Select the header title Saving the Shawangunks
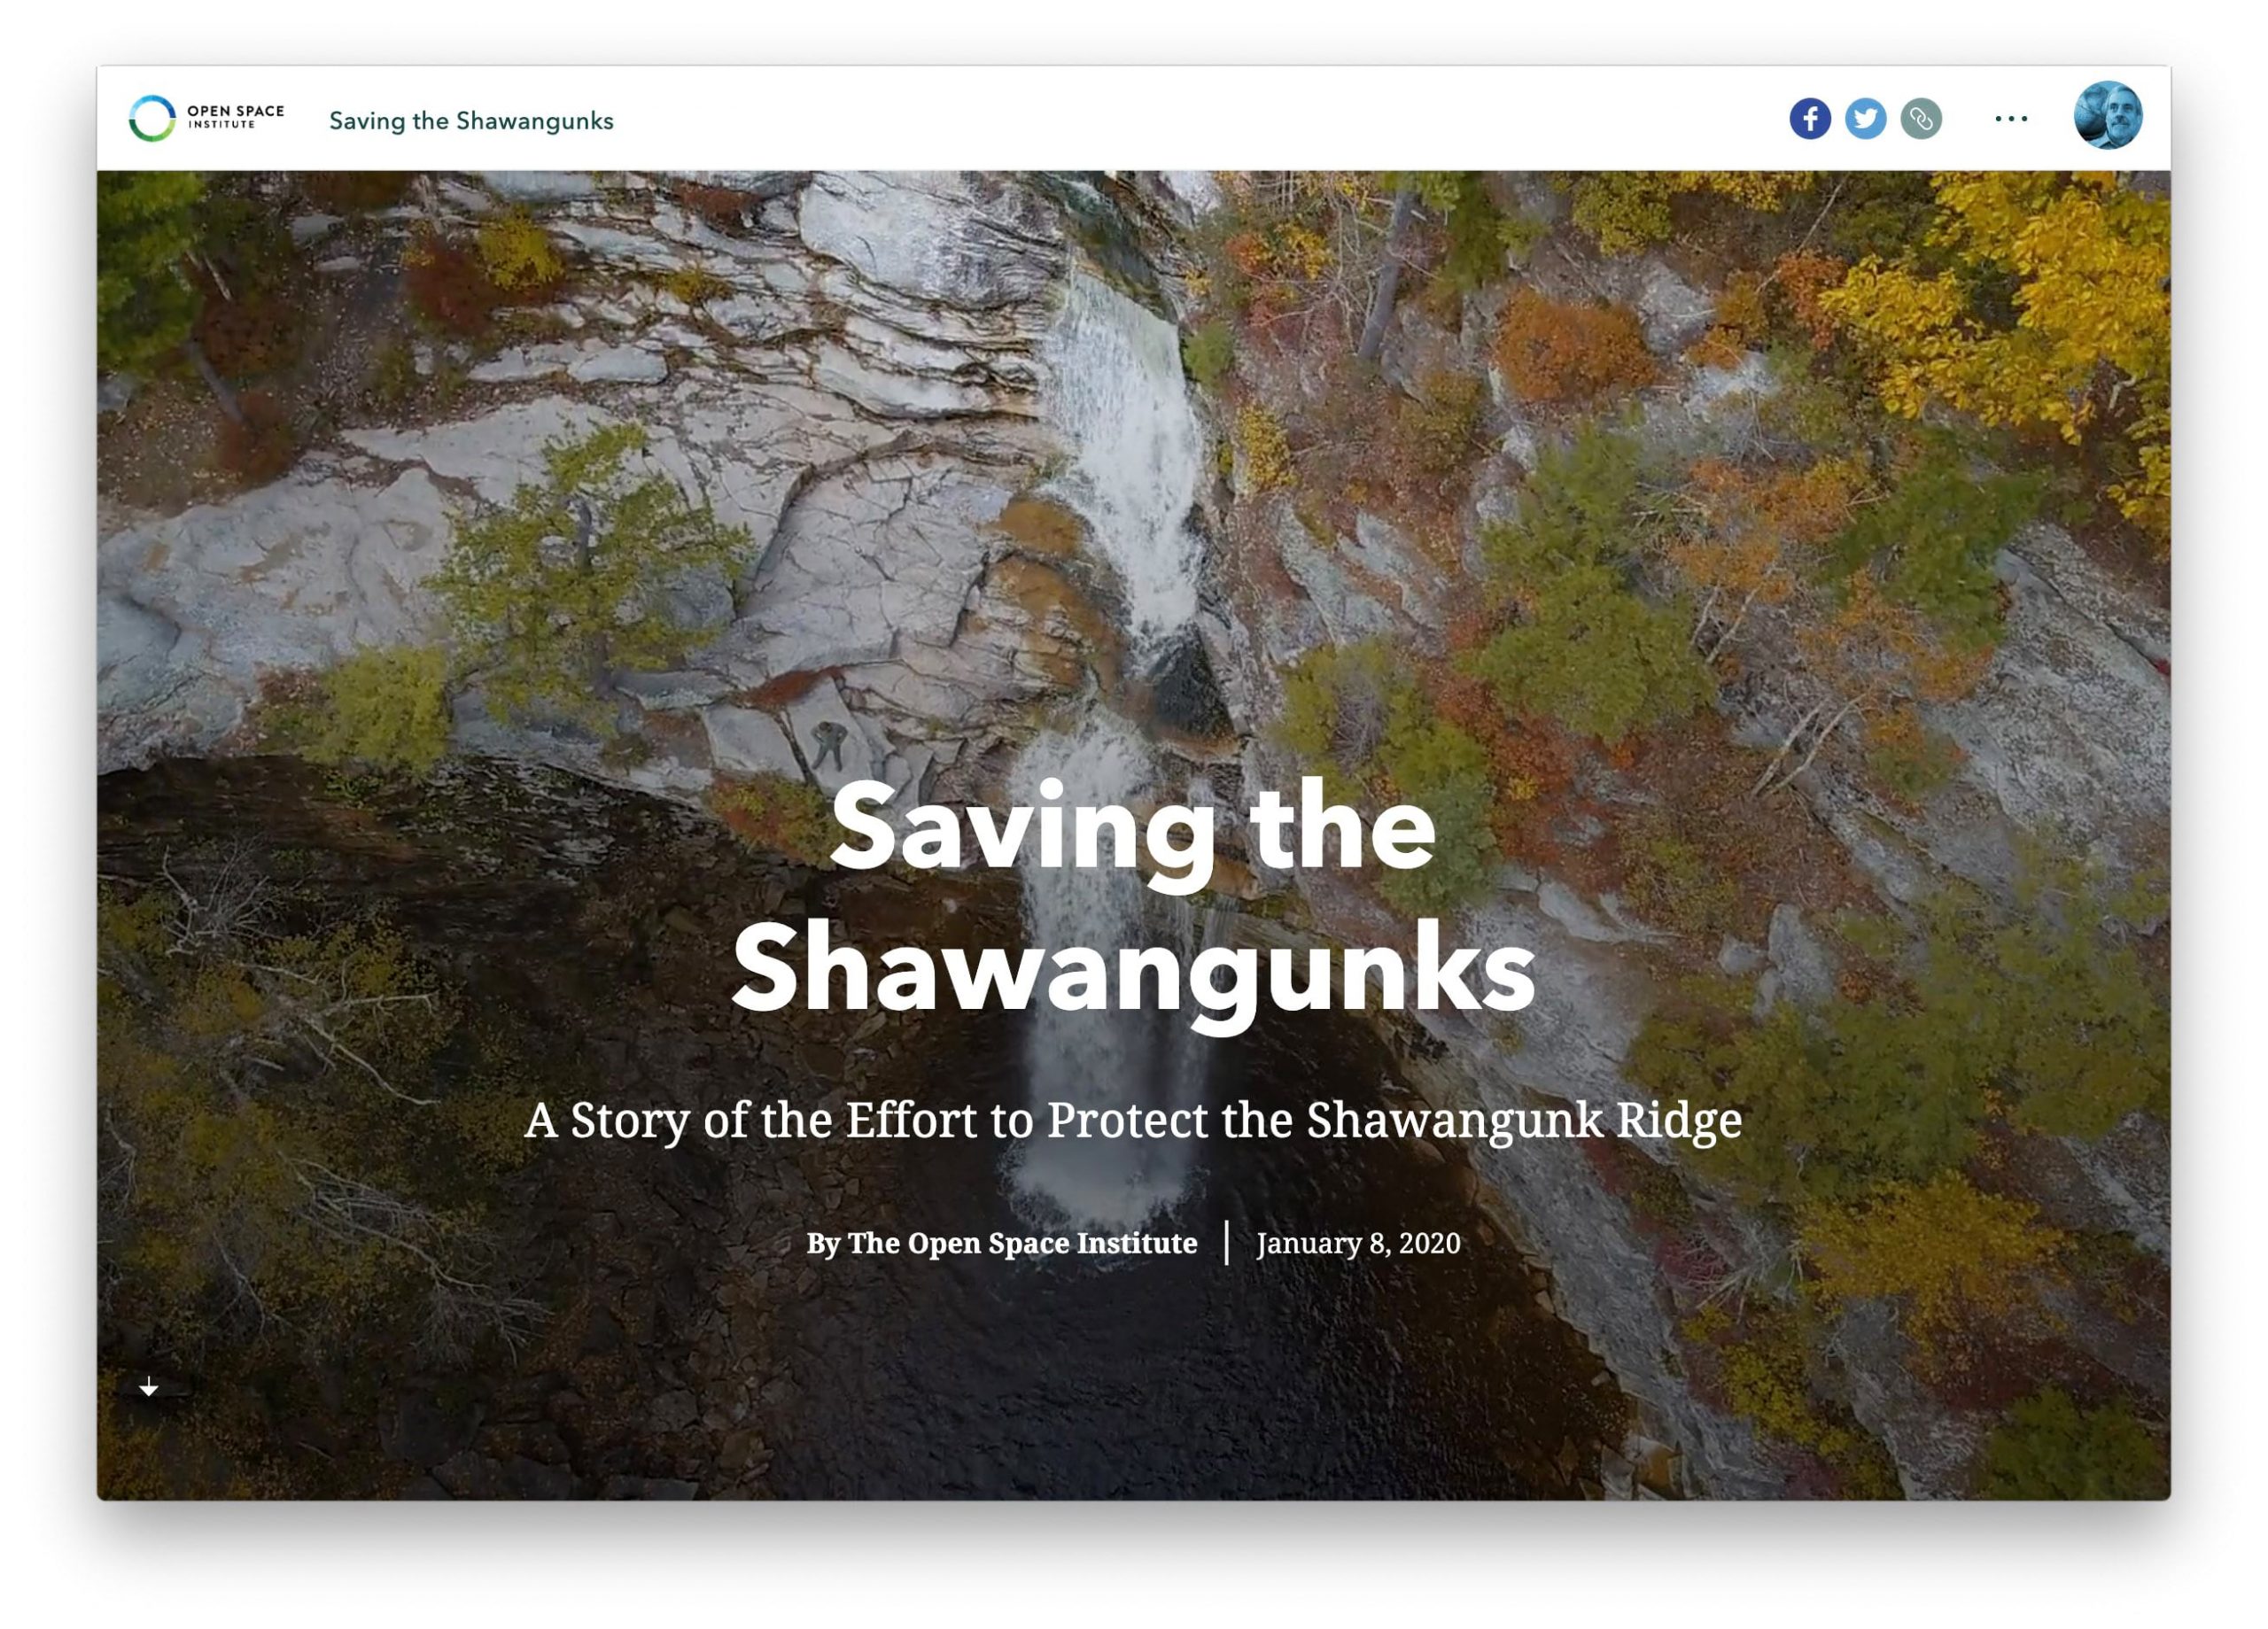This screenshot has height=1629, width=2268. coord(471,121)
